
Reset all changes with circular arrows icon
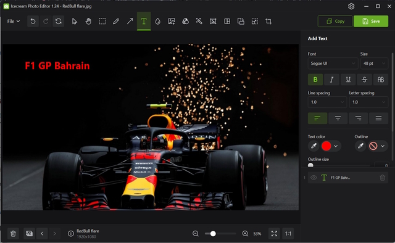coord(59,22)
